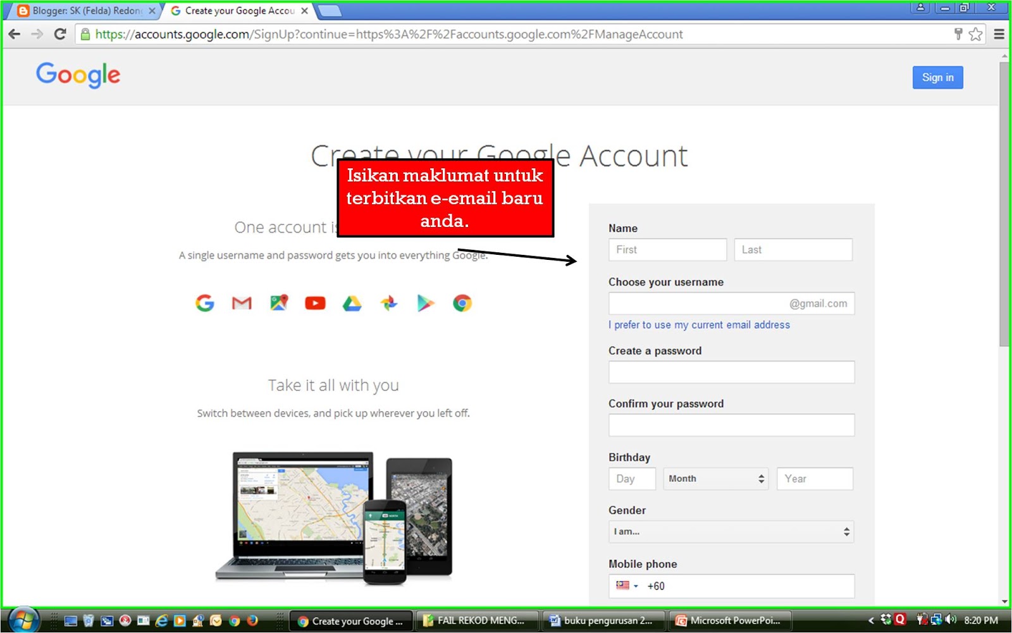Click the green padlock security icon
The image size is (1012, 633).
[x=85, y=34]
